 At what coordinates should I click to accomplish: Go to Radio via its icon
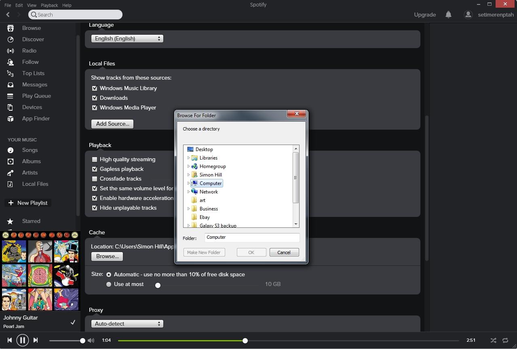11,50
